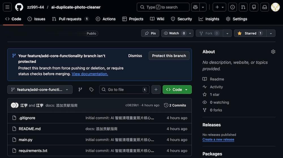Click the GitHub logo home icon
Viewport: 283px width, 158px height.
(19, 7)
